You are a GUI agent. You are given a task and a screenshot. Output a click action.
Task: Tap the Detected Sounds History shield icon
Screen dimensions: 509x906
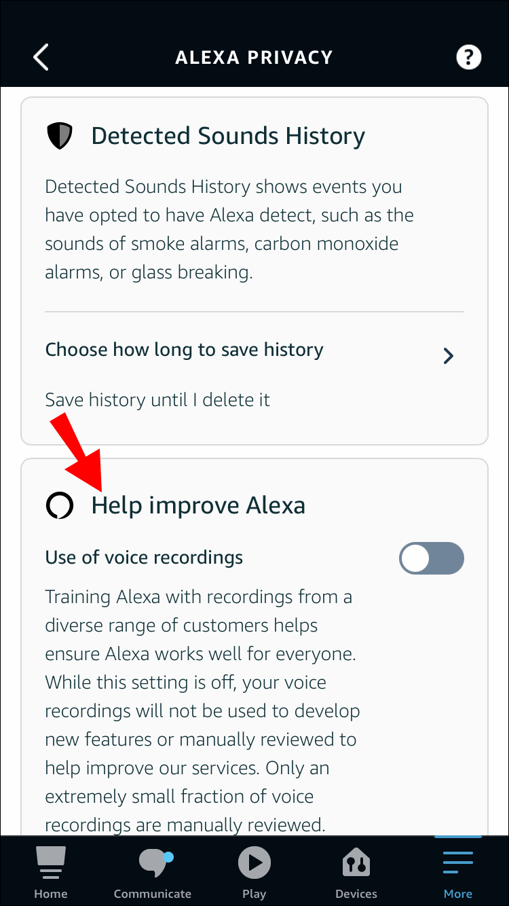59,136
